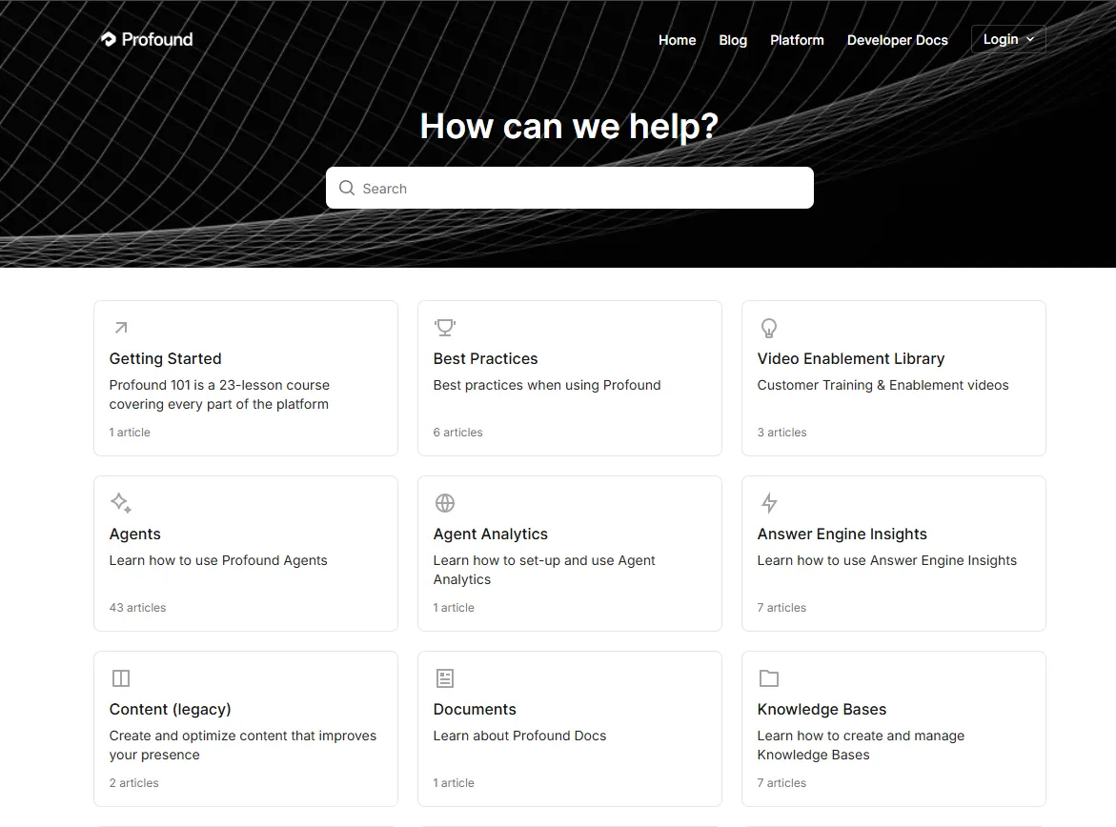This screenshot has height=827, width=1116.
Task: Click 'Create and optimize content' description
Action: tap(243, 745)
